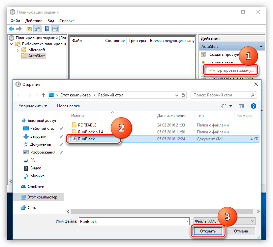Sort by Дата изменения column header

(x=172, y=116)
